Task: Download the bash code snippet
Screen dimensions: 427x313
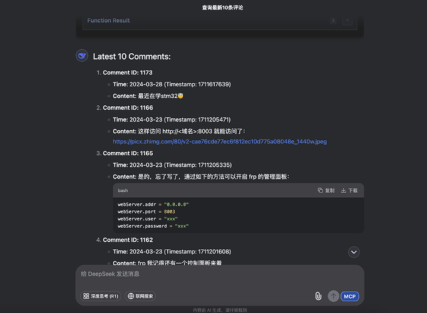Action: pyautogui.click(x=349, y=190)
